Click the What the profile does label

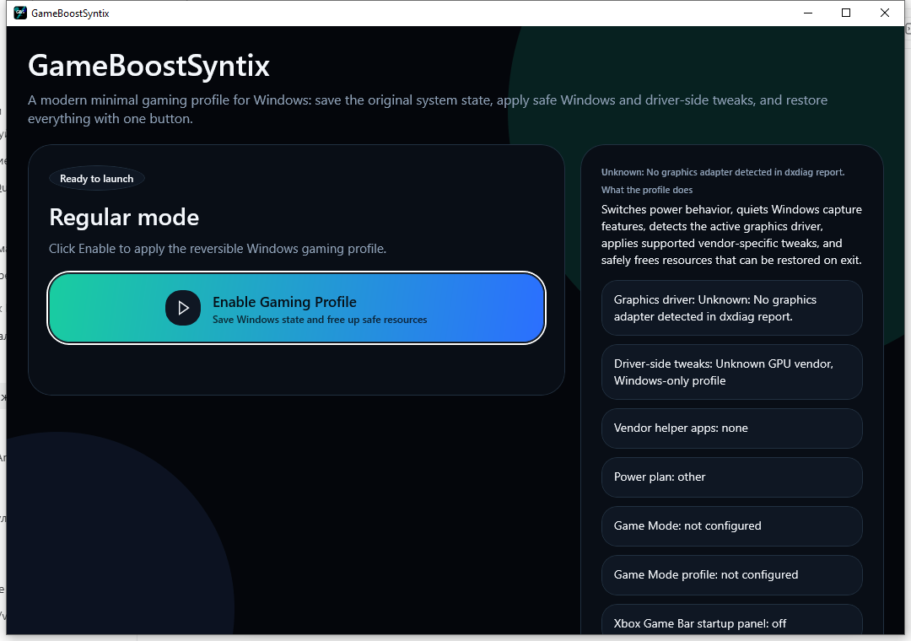[x=647, y=190]
